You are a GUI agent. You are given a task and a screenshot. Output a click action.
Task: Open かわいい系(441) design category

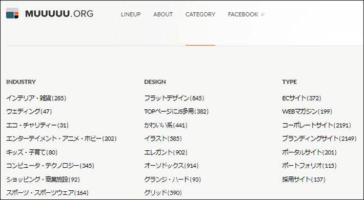(166, 125)
